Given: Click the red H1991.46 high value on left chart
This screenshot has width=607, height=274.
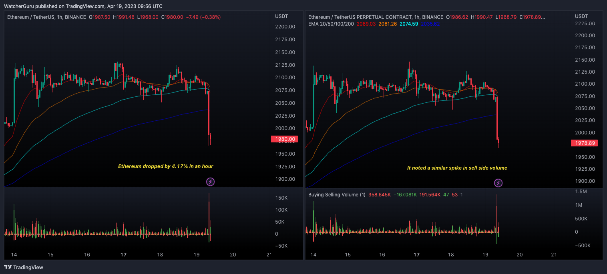Looking at the screenshot, I should tap(124, 17).
